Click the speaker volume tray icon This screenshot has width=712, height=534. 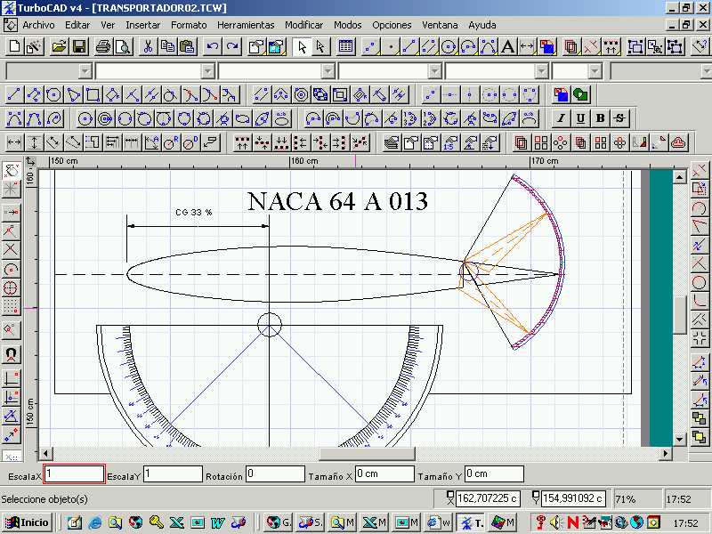click(x=555, y=522)
